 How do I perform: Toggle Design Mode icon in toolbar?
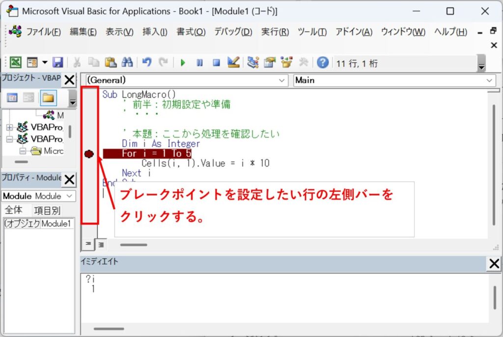233,62
